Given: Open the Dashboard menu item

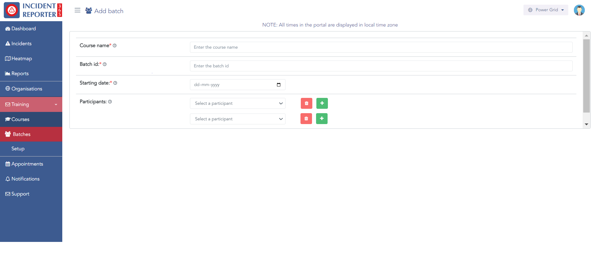Looking at the screenshot, I should (x=23, y=29).
